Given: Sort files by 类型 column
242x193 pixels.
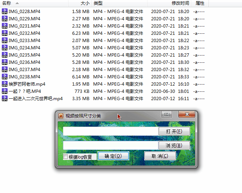Looking at the screenshot, I should click(120, 3).
